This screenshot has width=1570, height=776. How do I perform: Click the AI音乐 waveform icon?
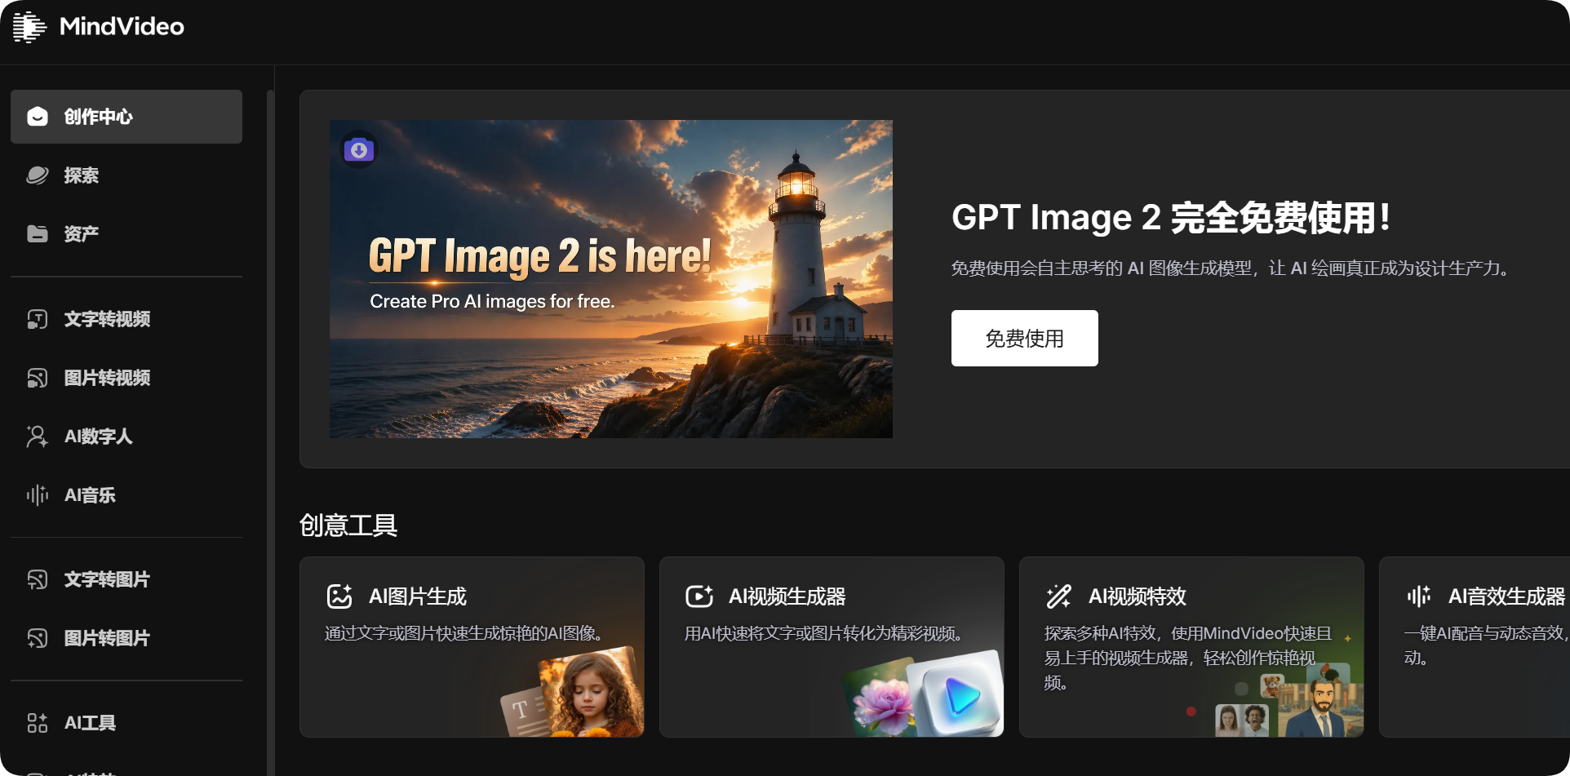[38, 495]
